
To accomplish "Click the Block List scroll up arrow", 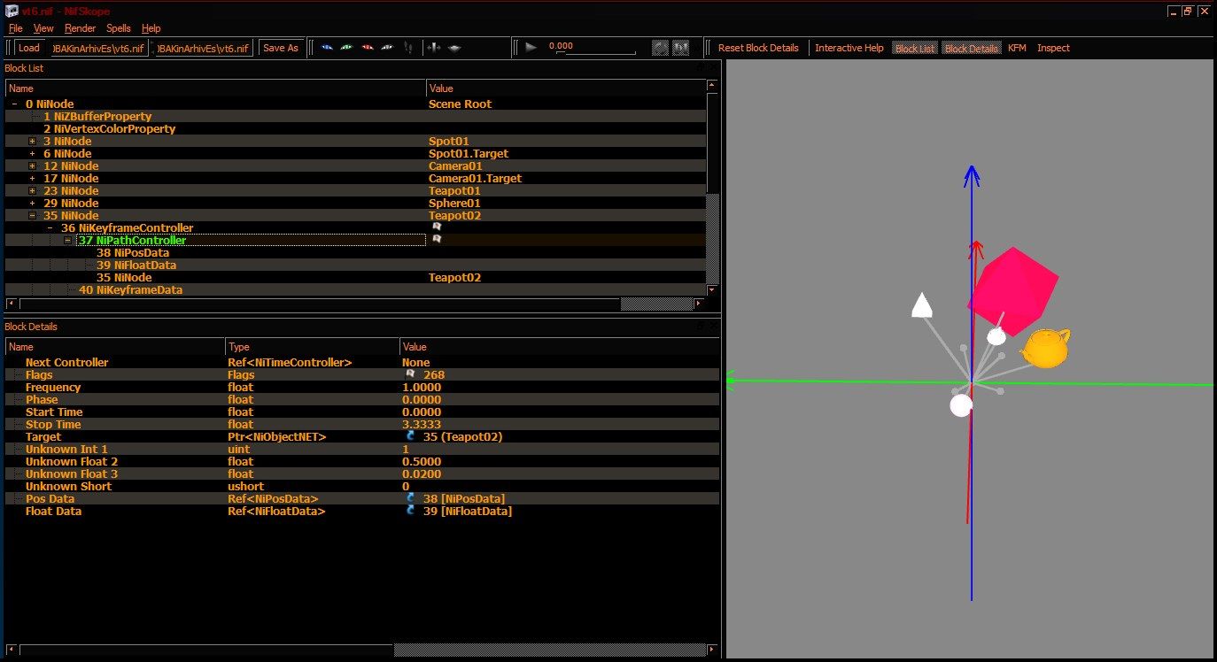I will [713, 85].
